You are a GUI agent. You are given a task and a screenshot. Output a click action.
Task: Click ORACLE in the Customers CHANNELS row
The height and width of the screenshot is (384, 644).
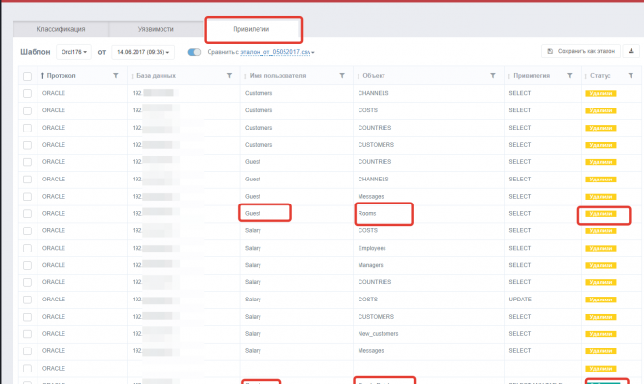tap(54, 93)
